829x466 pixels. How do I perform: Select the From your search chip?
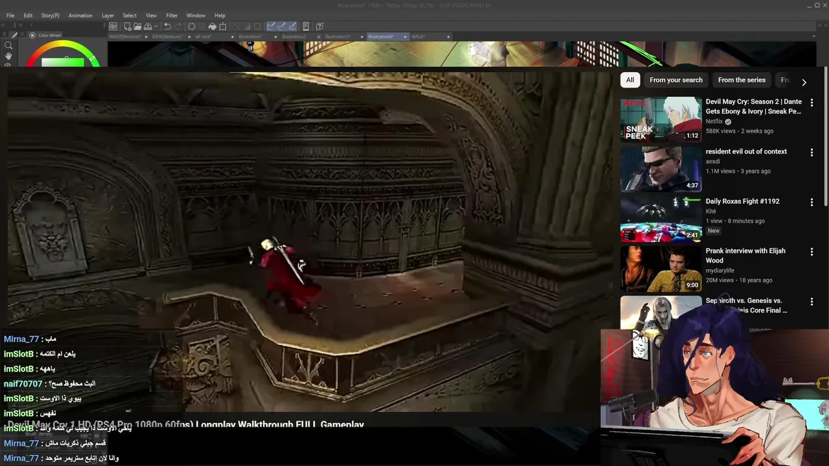coord(676,80)
